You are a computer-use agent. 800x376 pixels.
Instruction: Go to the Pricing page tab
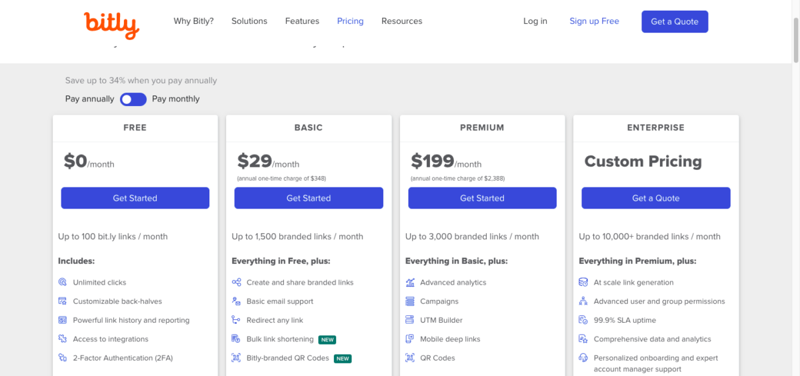[350, 21]
